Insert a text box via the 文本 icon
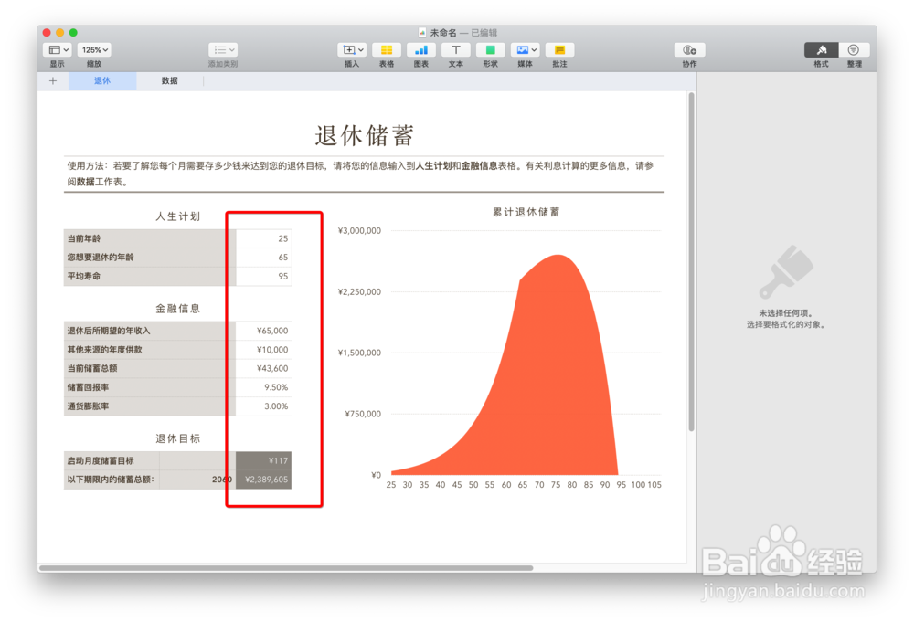This screenshot has height=622, width=914. tap(455, 50)
